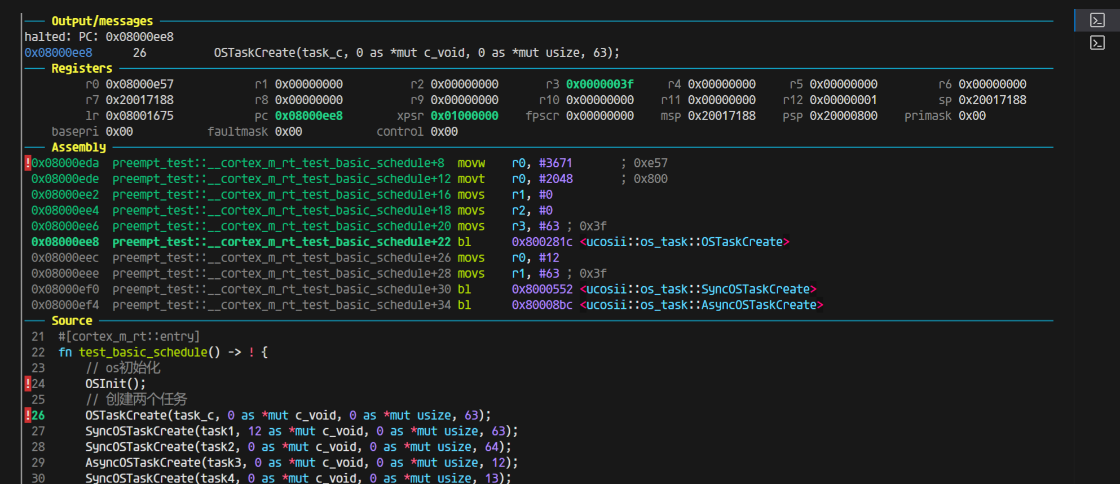This screenshot has height=484, width=1120.
Task: Click branch target 0x80008bc
Action: [x=542, y=305]
